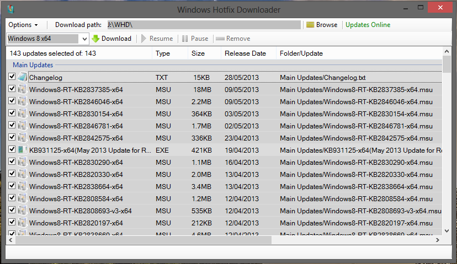This screenshot has height=264, width=457.
Task: Sort list by Size column header
Action: 198,53
